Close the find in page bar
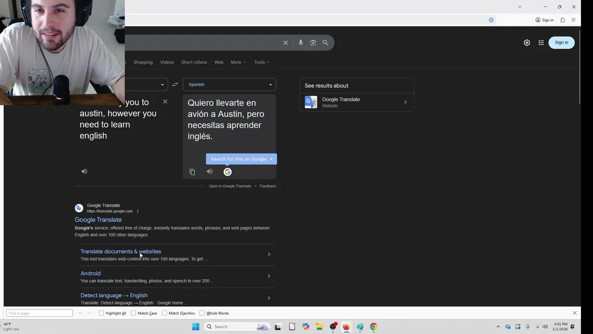The image size is (593, 334). (575, 313)
